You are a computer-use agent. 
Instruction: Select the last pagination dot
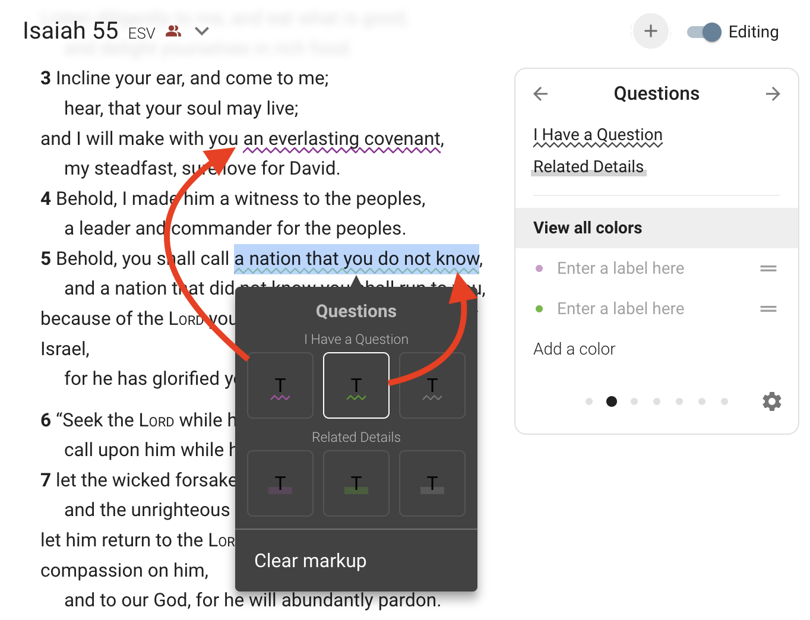[x=724, y=401]
